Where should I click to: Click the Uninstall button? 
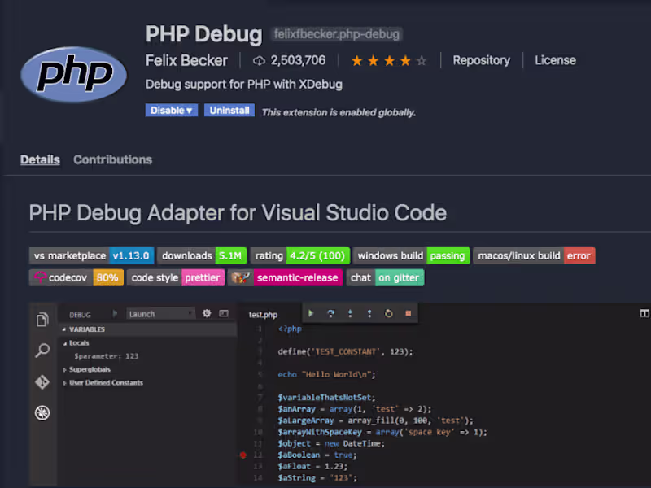click(x=229, y=110)
